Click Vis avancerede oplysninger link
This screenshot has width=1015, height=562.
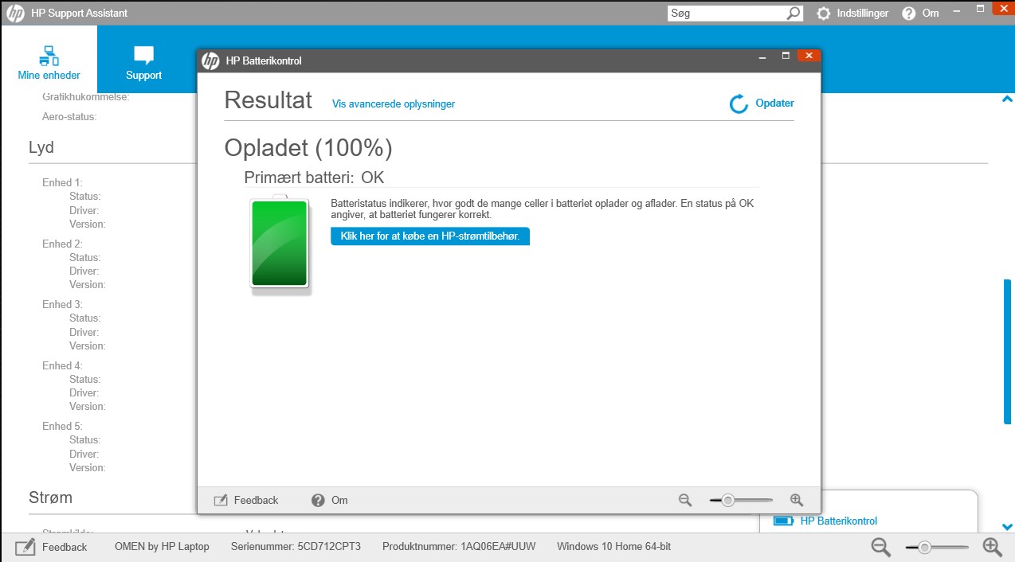tap(394, 103)
